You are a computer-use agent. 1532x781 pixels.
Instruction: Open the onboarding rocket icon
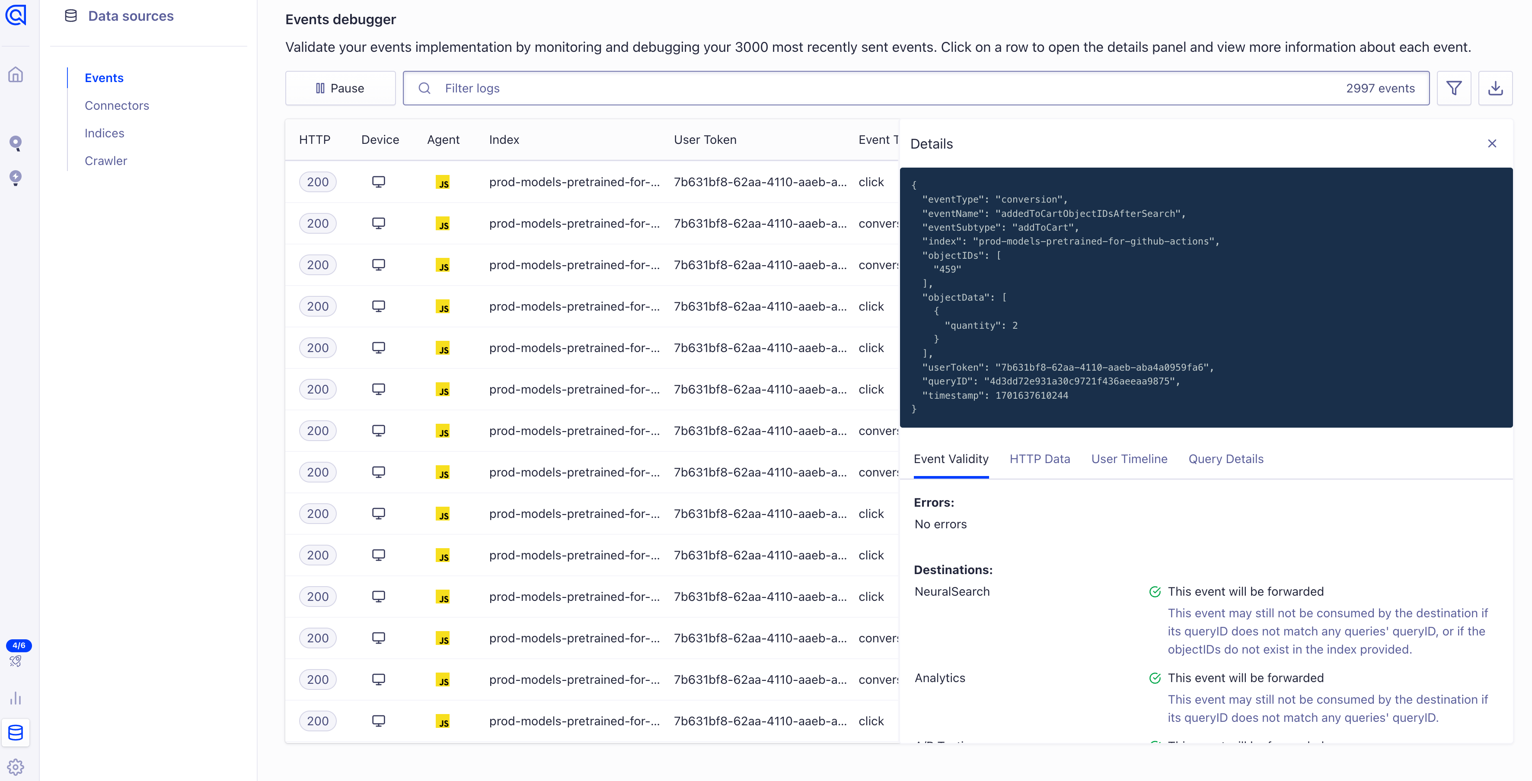(x=16, y=661)
